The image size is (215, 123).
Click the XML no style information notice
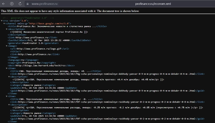70,11
